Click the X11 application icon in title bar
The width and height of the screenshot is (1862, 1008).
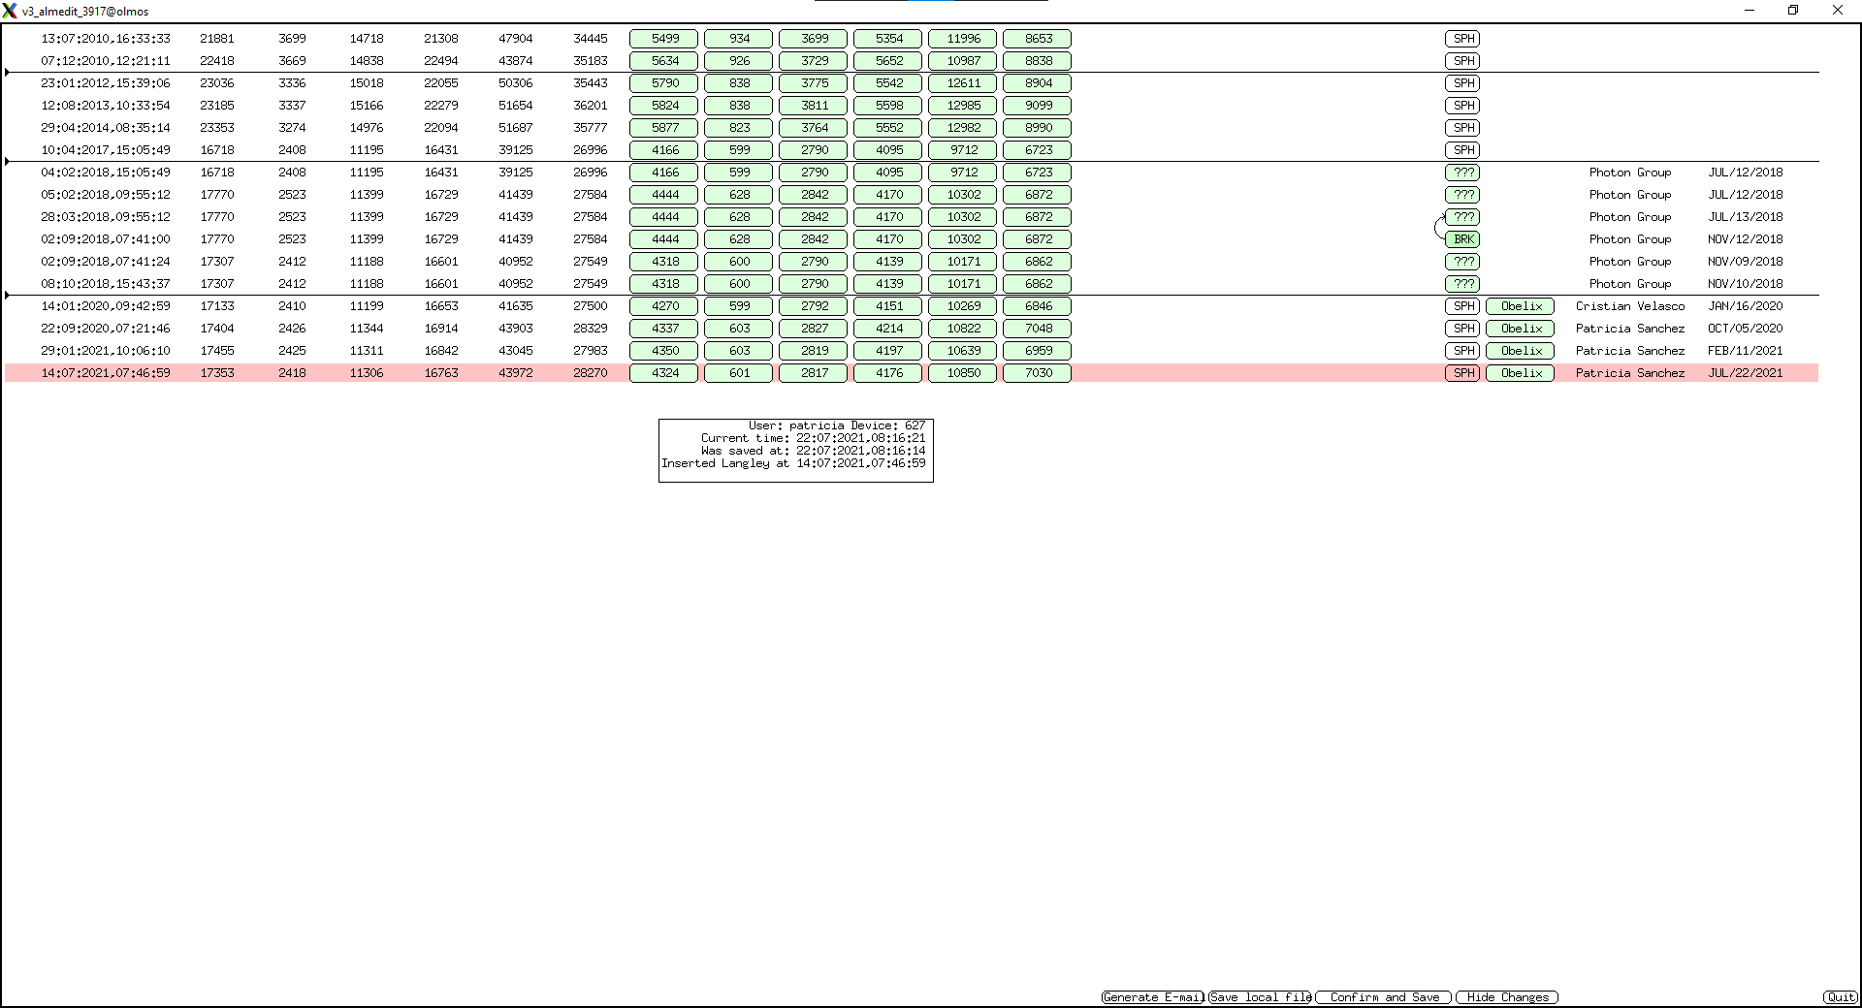point(10,11)
